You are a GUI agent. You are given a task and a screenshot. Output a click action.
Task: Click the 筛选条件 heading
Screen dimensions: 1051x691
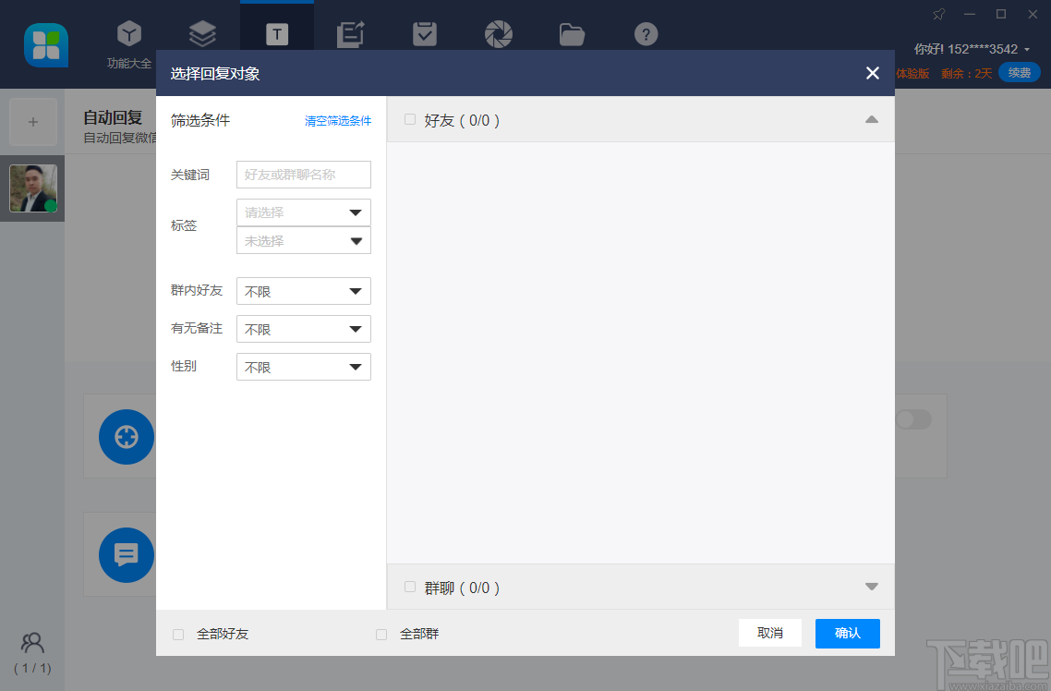coord(200,120)
